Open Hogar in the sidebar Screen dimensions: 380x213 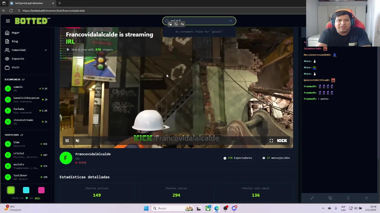click(26, 33)
